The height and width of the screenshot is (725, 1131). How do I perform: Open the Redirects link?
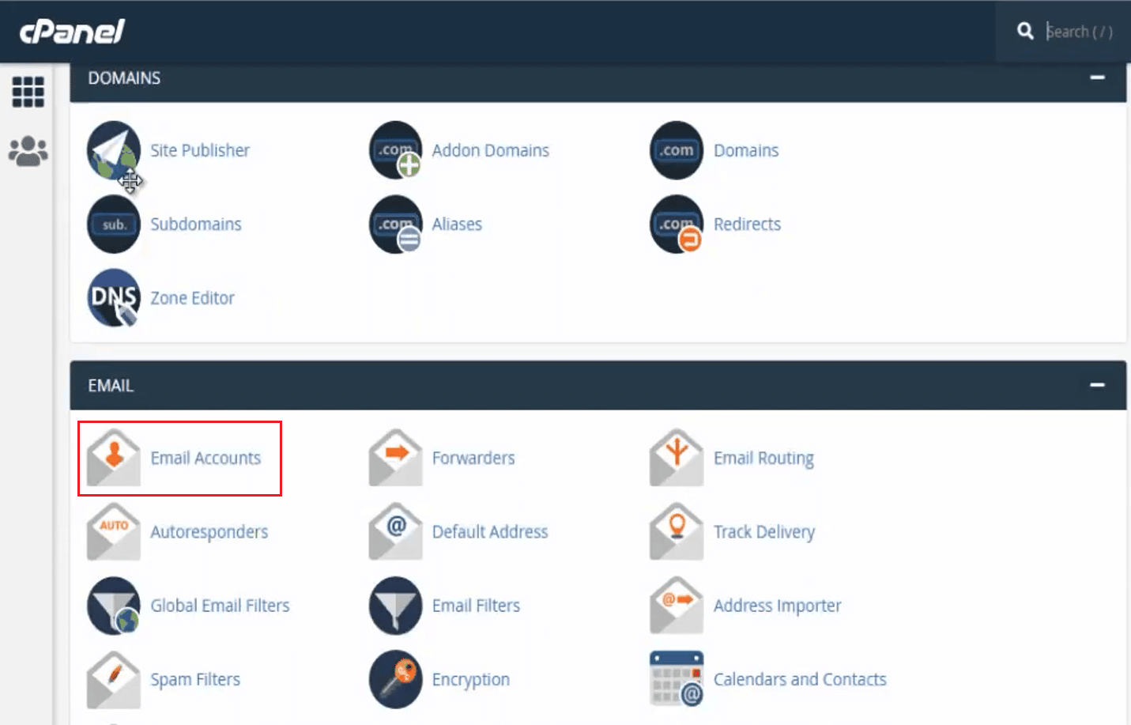coord(747,225)
